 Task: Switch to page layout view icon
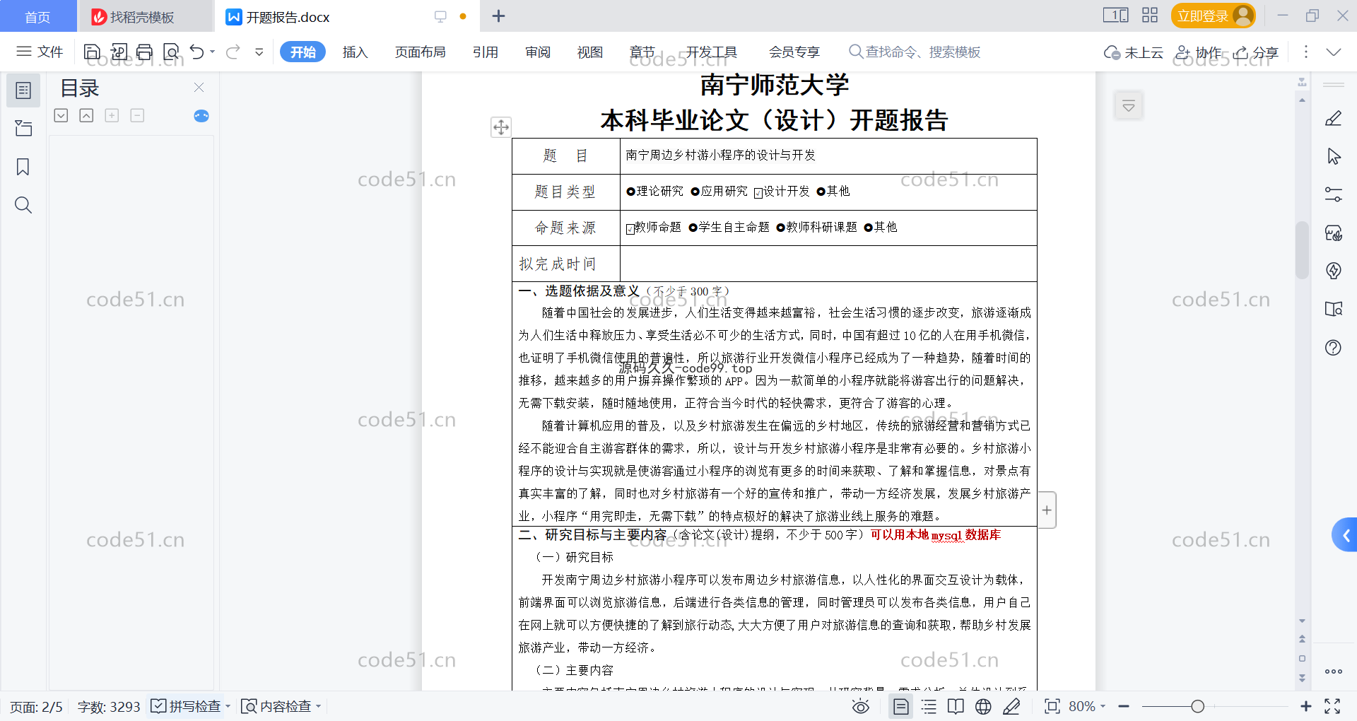click(900, 706)
